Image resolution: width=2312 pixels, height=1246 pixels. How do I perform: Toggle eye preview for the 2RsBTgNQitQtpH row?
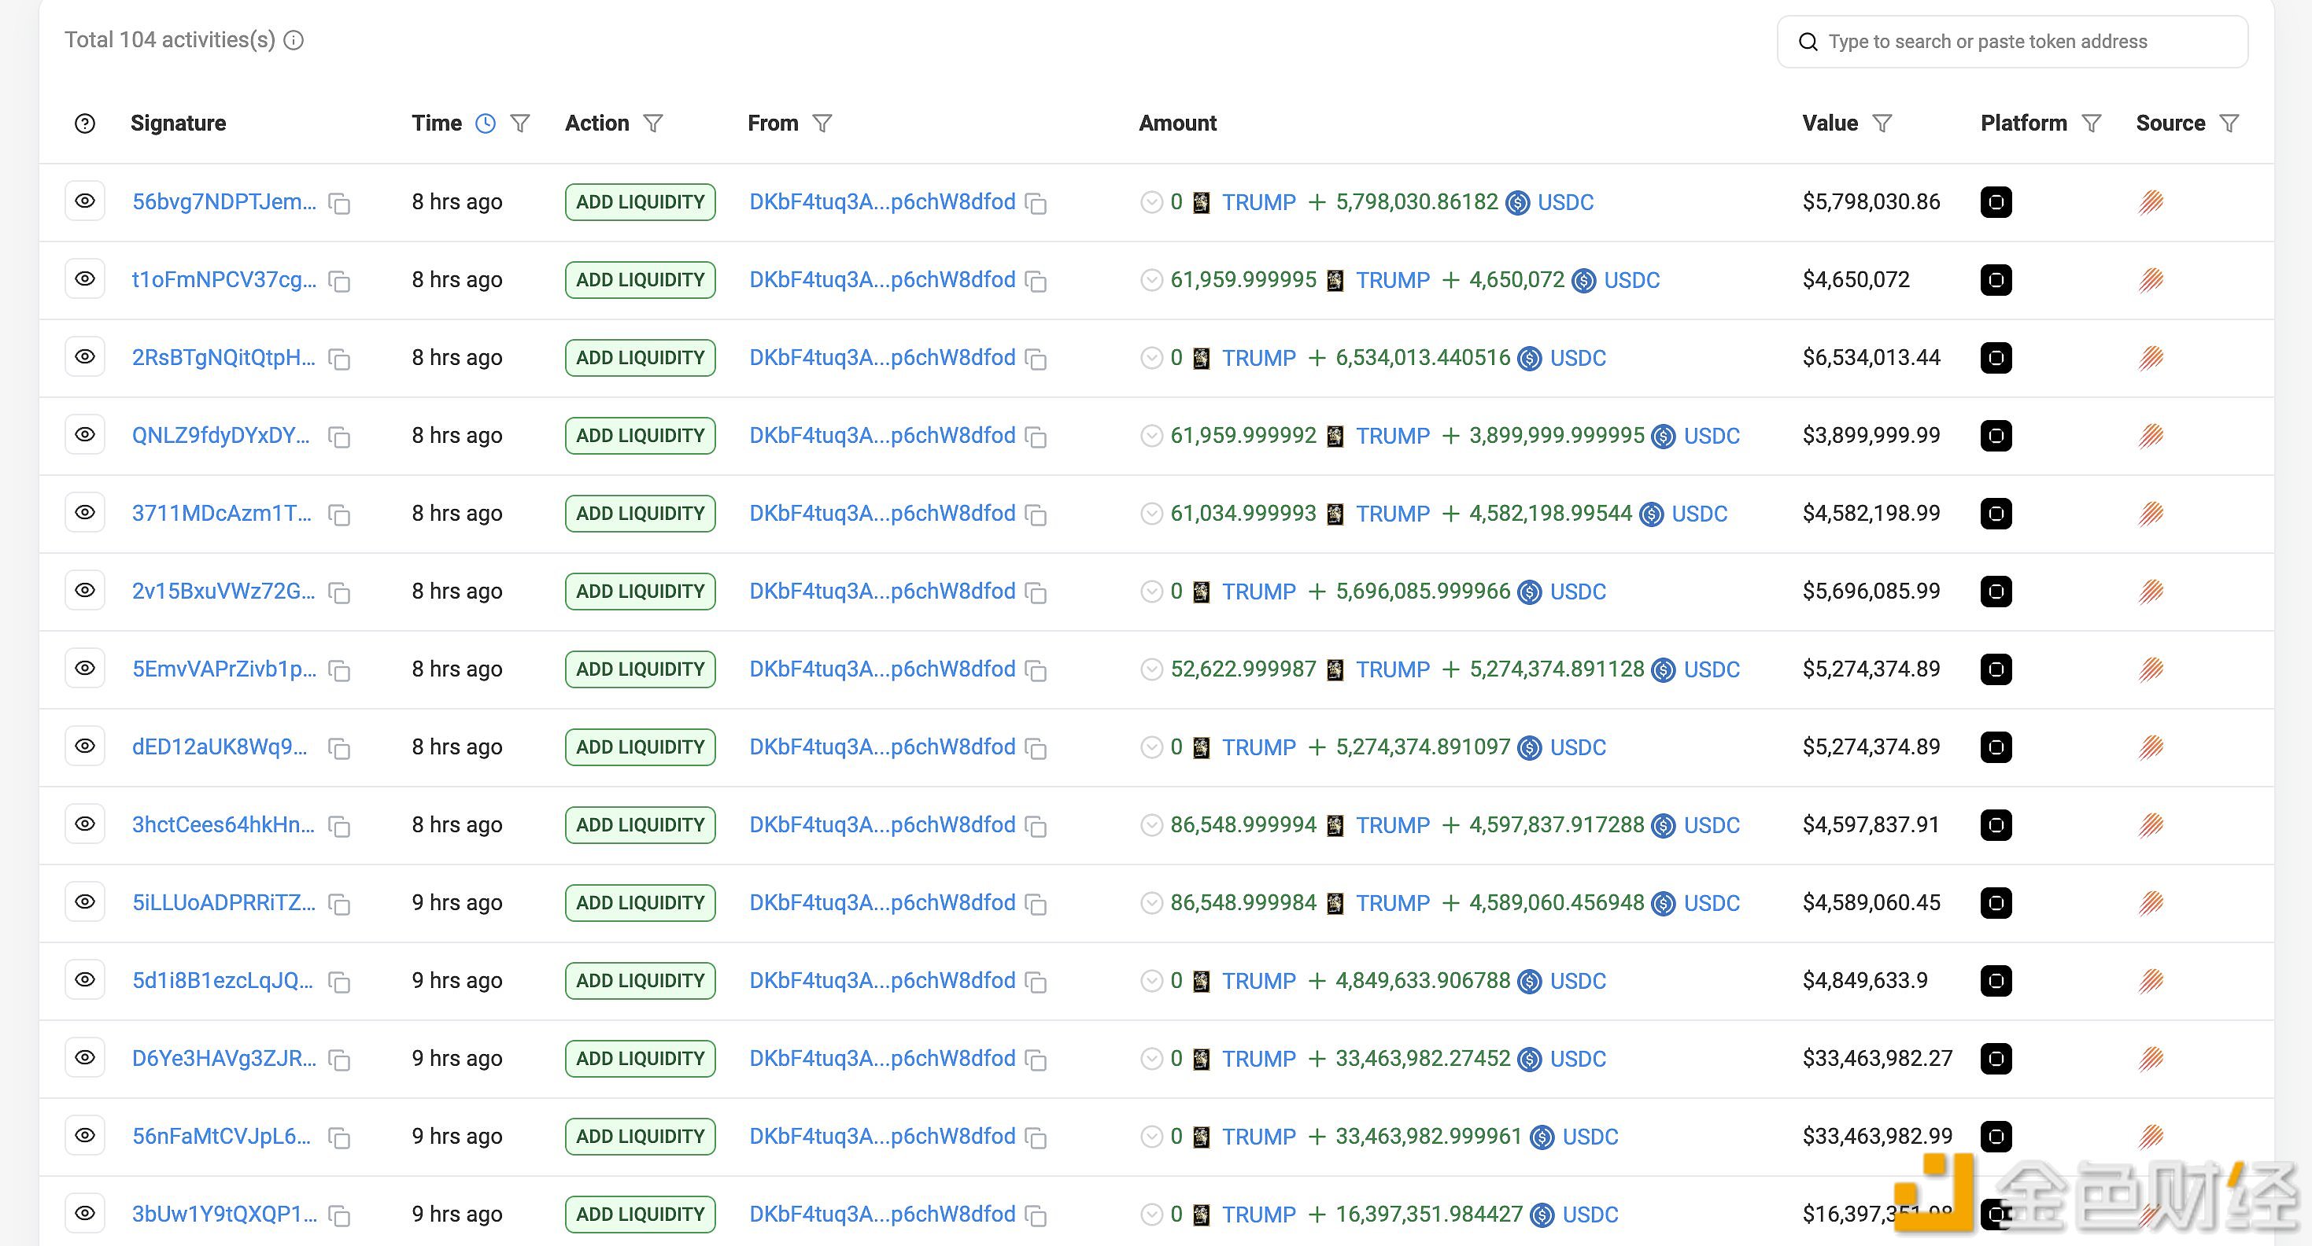click(x=85, y=357)
